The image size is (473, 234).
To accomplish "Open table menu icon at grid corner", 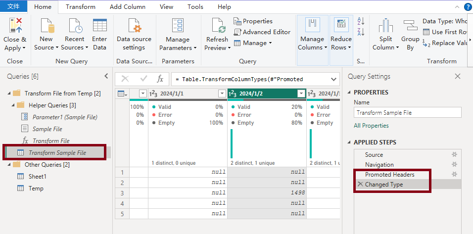I will pyautogui.click(x=122, y=94).
